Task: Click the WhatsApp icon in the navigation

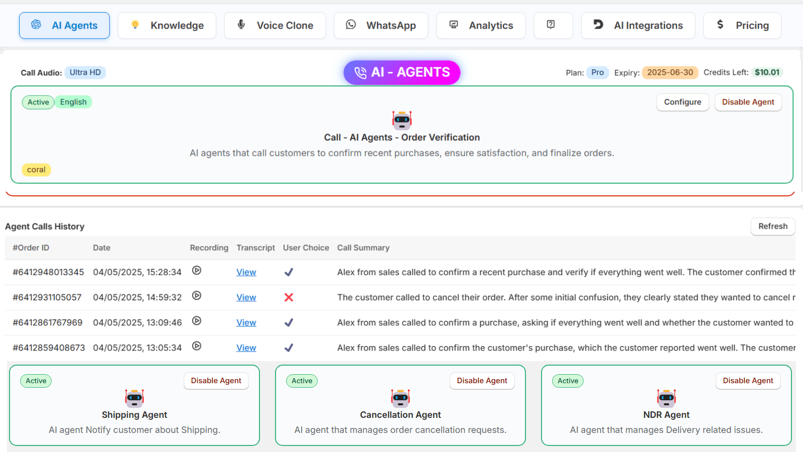Action: click(350, 25)
